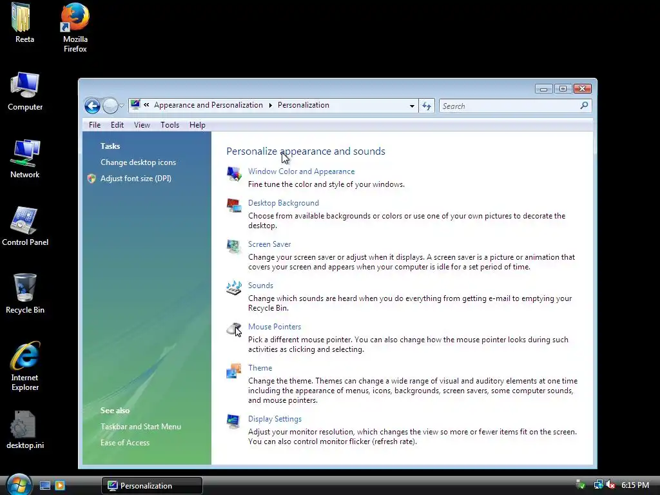This screenshot has height=495, width=660.
Task: Click Appearance and Personalization breadcrumb
Action: [x=208, y=105]
